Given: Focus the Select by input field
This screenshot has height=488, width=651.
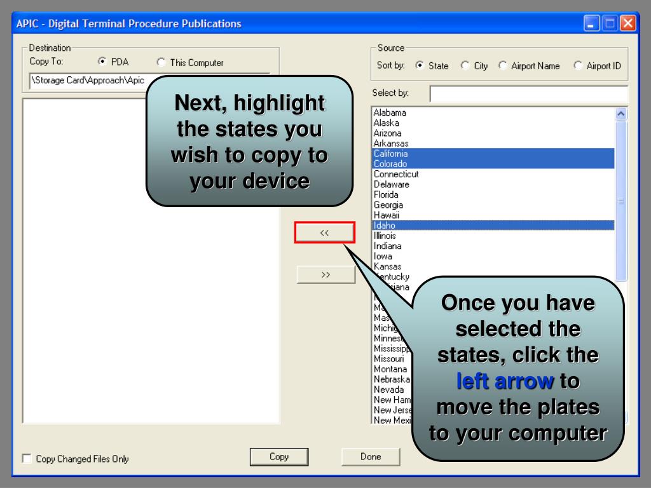Looking at the screenshot, I should click(529, 94).
